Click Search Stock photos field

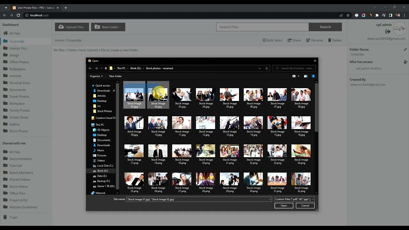294,68
